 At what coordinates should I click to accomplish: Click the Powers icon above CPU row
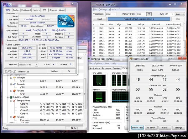[14, 91]
